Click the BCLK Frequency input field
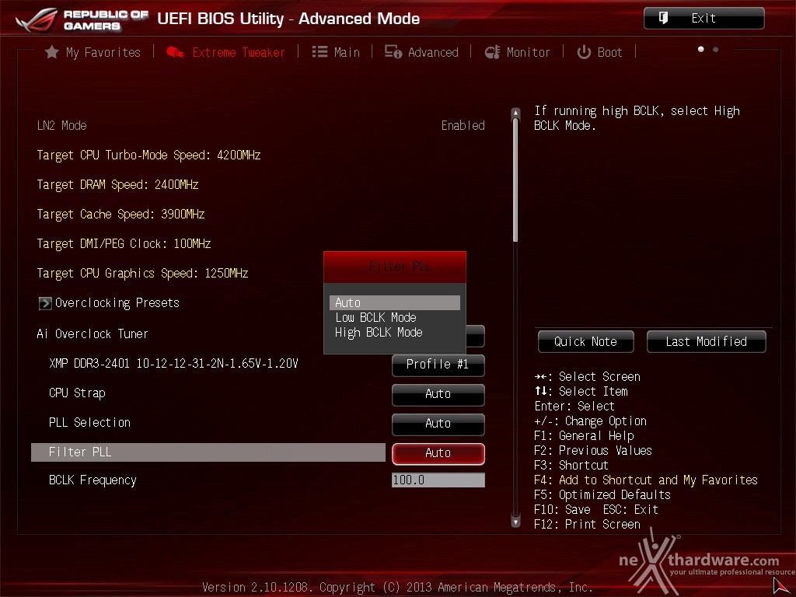This screenshot has height=597, width=796. 438,480
